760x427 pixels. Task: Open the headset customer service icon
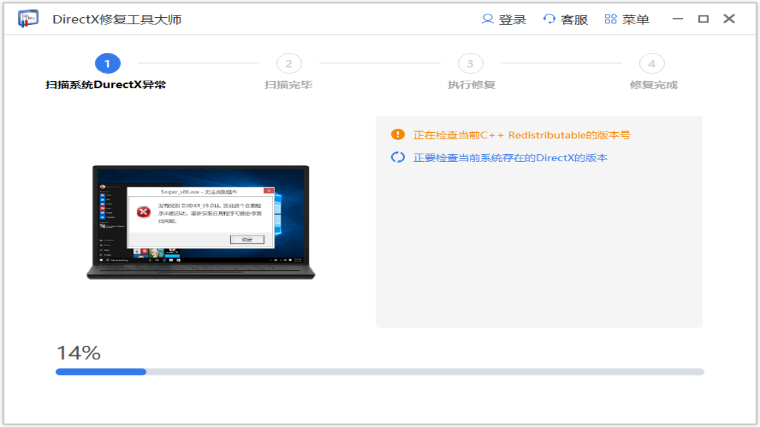(547, 18)
